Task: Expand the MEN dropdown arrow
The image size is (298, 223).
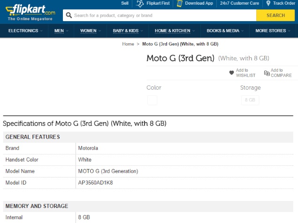Action: [x=67, y=31]
